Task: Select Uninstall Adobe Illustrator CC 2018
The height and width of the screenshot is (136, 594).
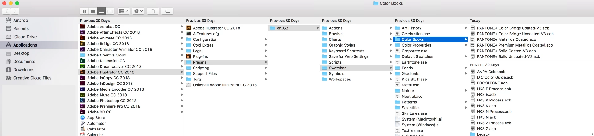Action: [225, 85]
